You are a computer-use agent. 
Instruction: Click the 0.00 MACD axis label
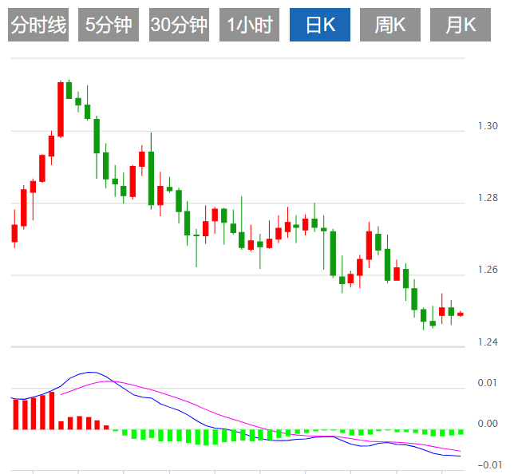pyautogui.click(x=488, y=424)
